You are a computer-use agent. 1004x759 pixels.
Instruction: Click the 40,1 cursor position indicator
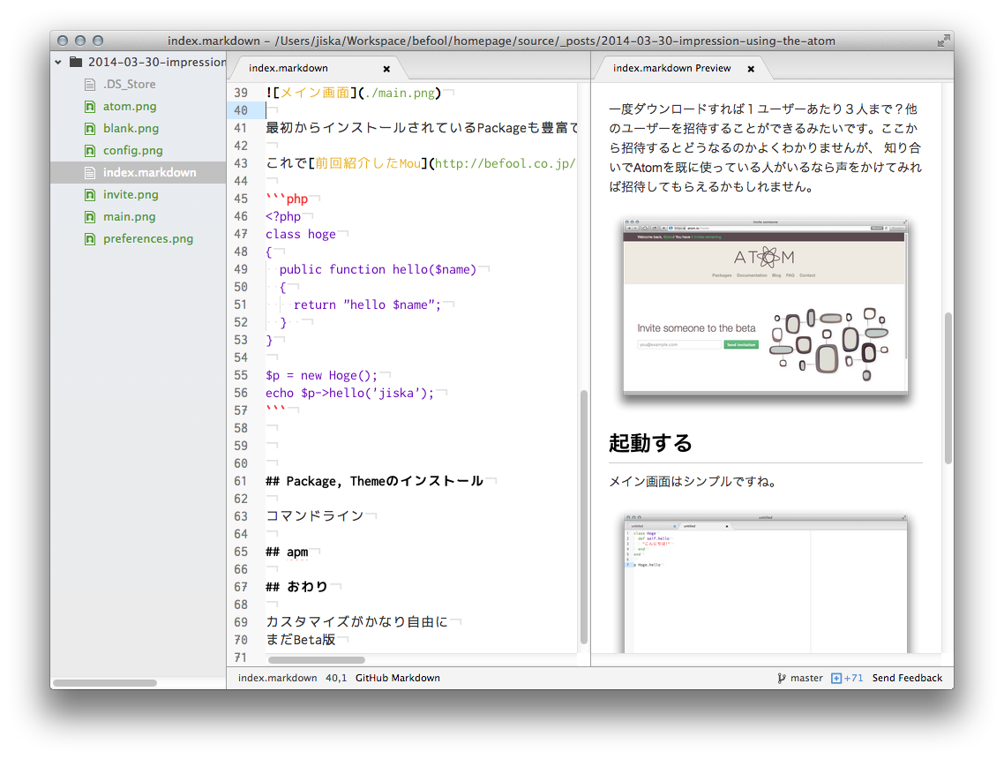tap(336, 678)
